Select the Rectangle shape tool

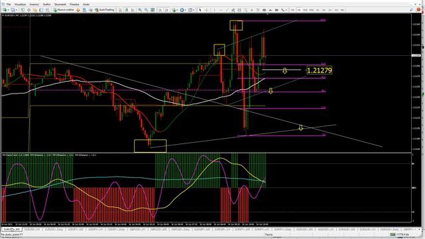[277, 10]
